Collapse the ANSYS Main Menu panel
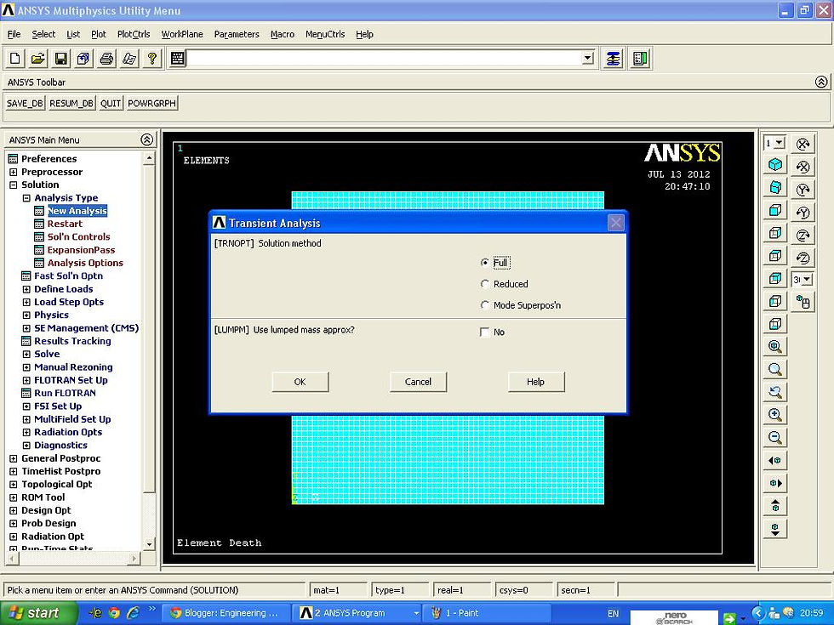 [146, 139]
